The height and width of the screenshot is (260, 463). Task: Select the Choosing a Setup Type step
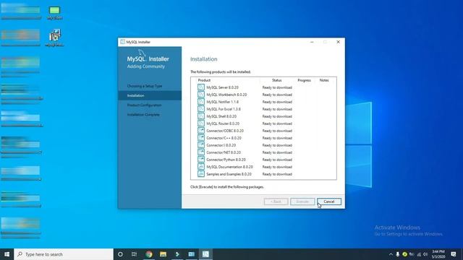pos(145,86)
